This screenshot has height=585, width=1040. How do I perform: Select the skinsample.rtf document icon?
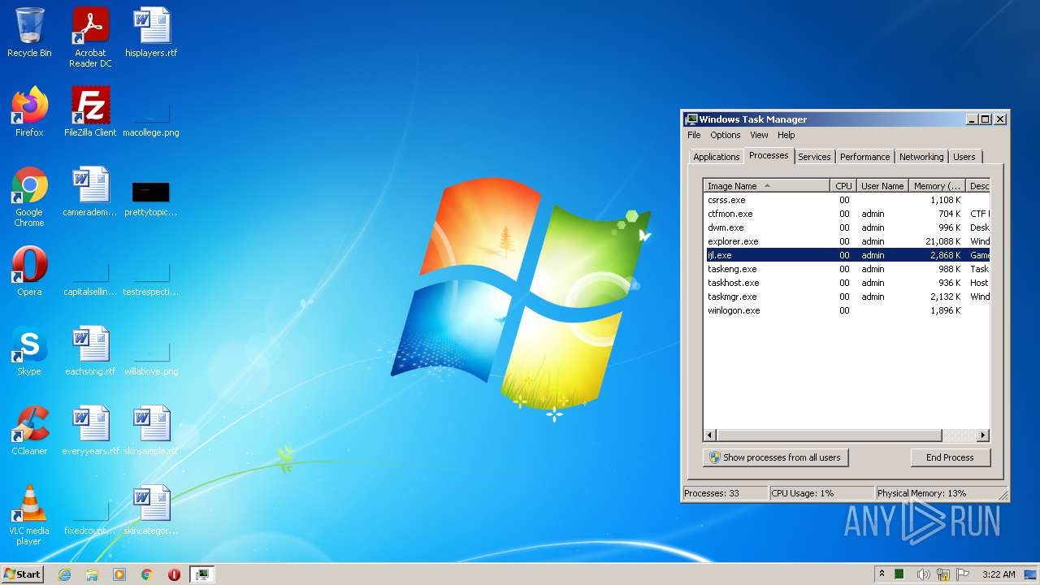[x=151, y=431]
